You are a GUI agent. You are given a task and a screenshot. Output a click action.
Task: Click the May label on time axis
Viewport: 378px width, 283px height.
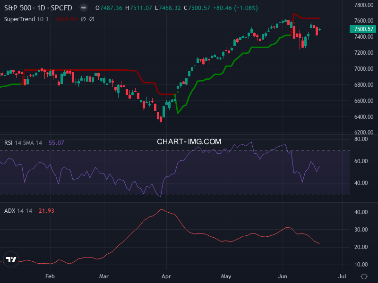pos(226,276)
